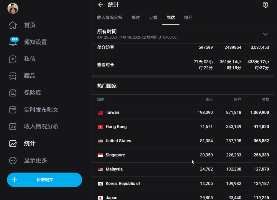This screenshot has height=200, width=277.
Task: Click the United States country name
Action: click(118, 141)
